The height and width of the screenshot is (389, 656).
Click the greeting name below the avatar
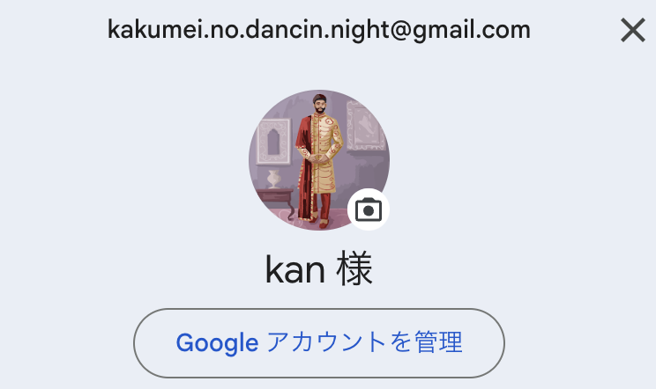pos(319,269)
